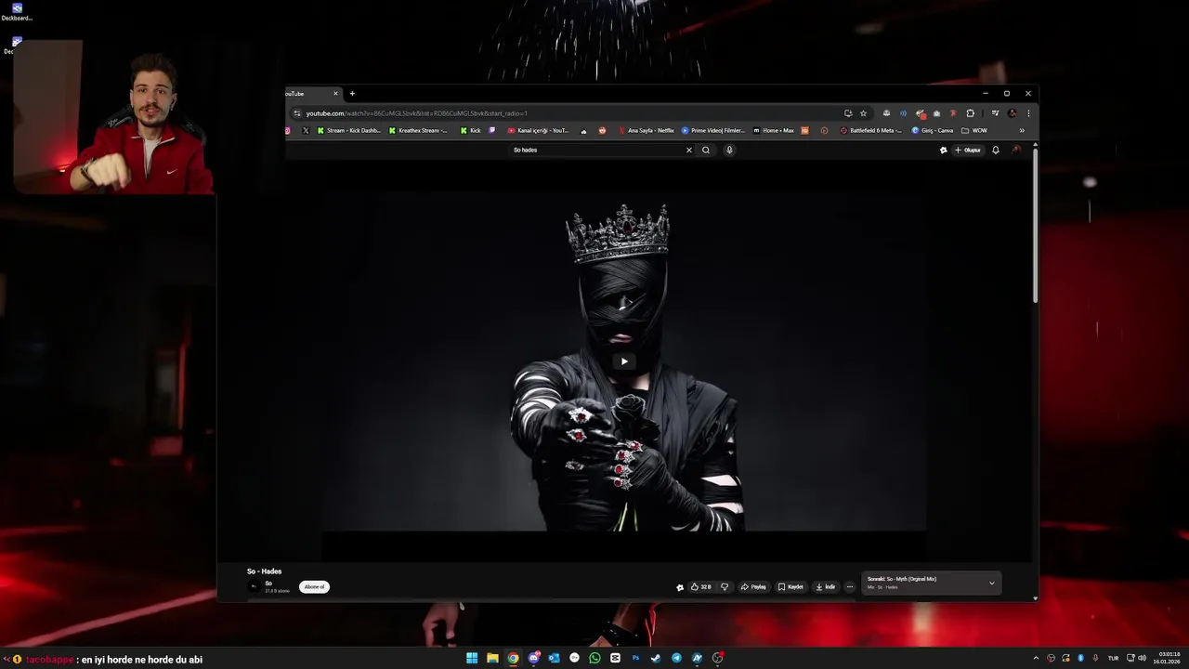The height and width of the screenshot is (669, 1189).
Task: Save the video with Kaydet
Action: (x=790, y=587)
